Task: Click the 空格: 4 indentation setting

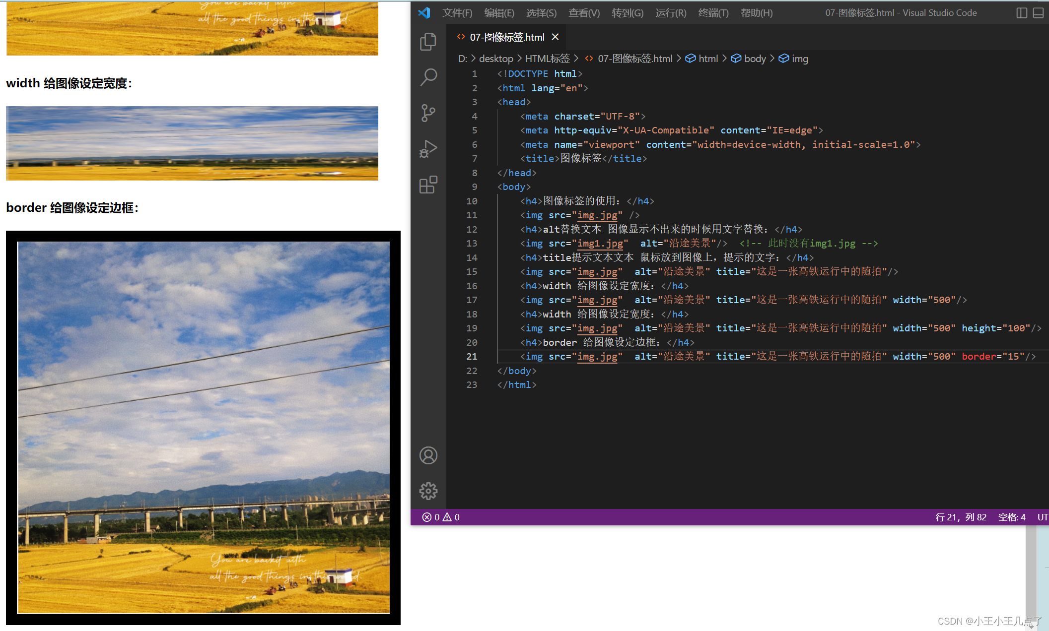Action: pos(1012,517)
